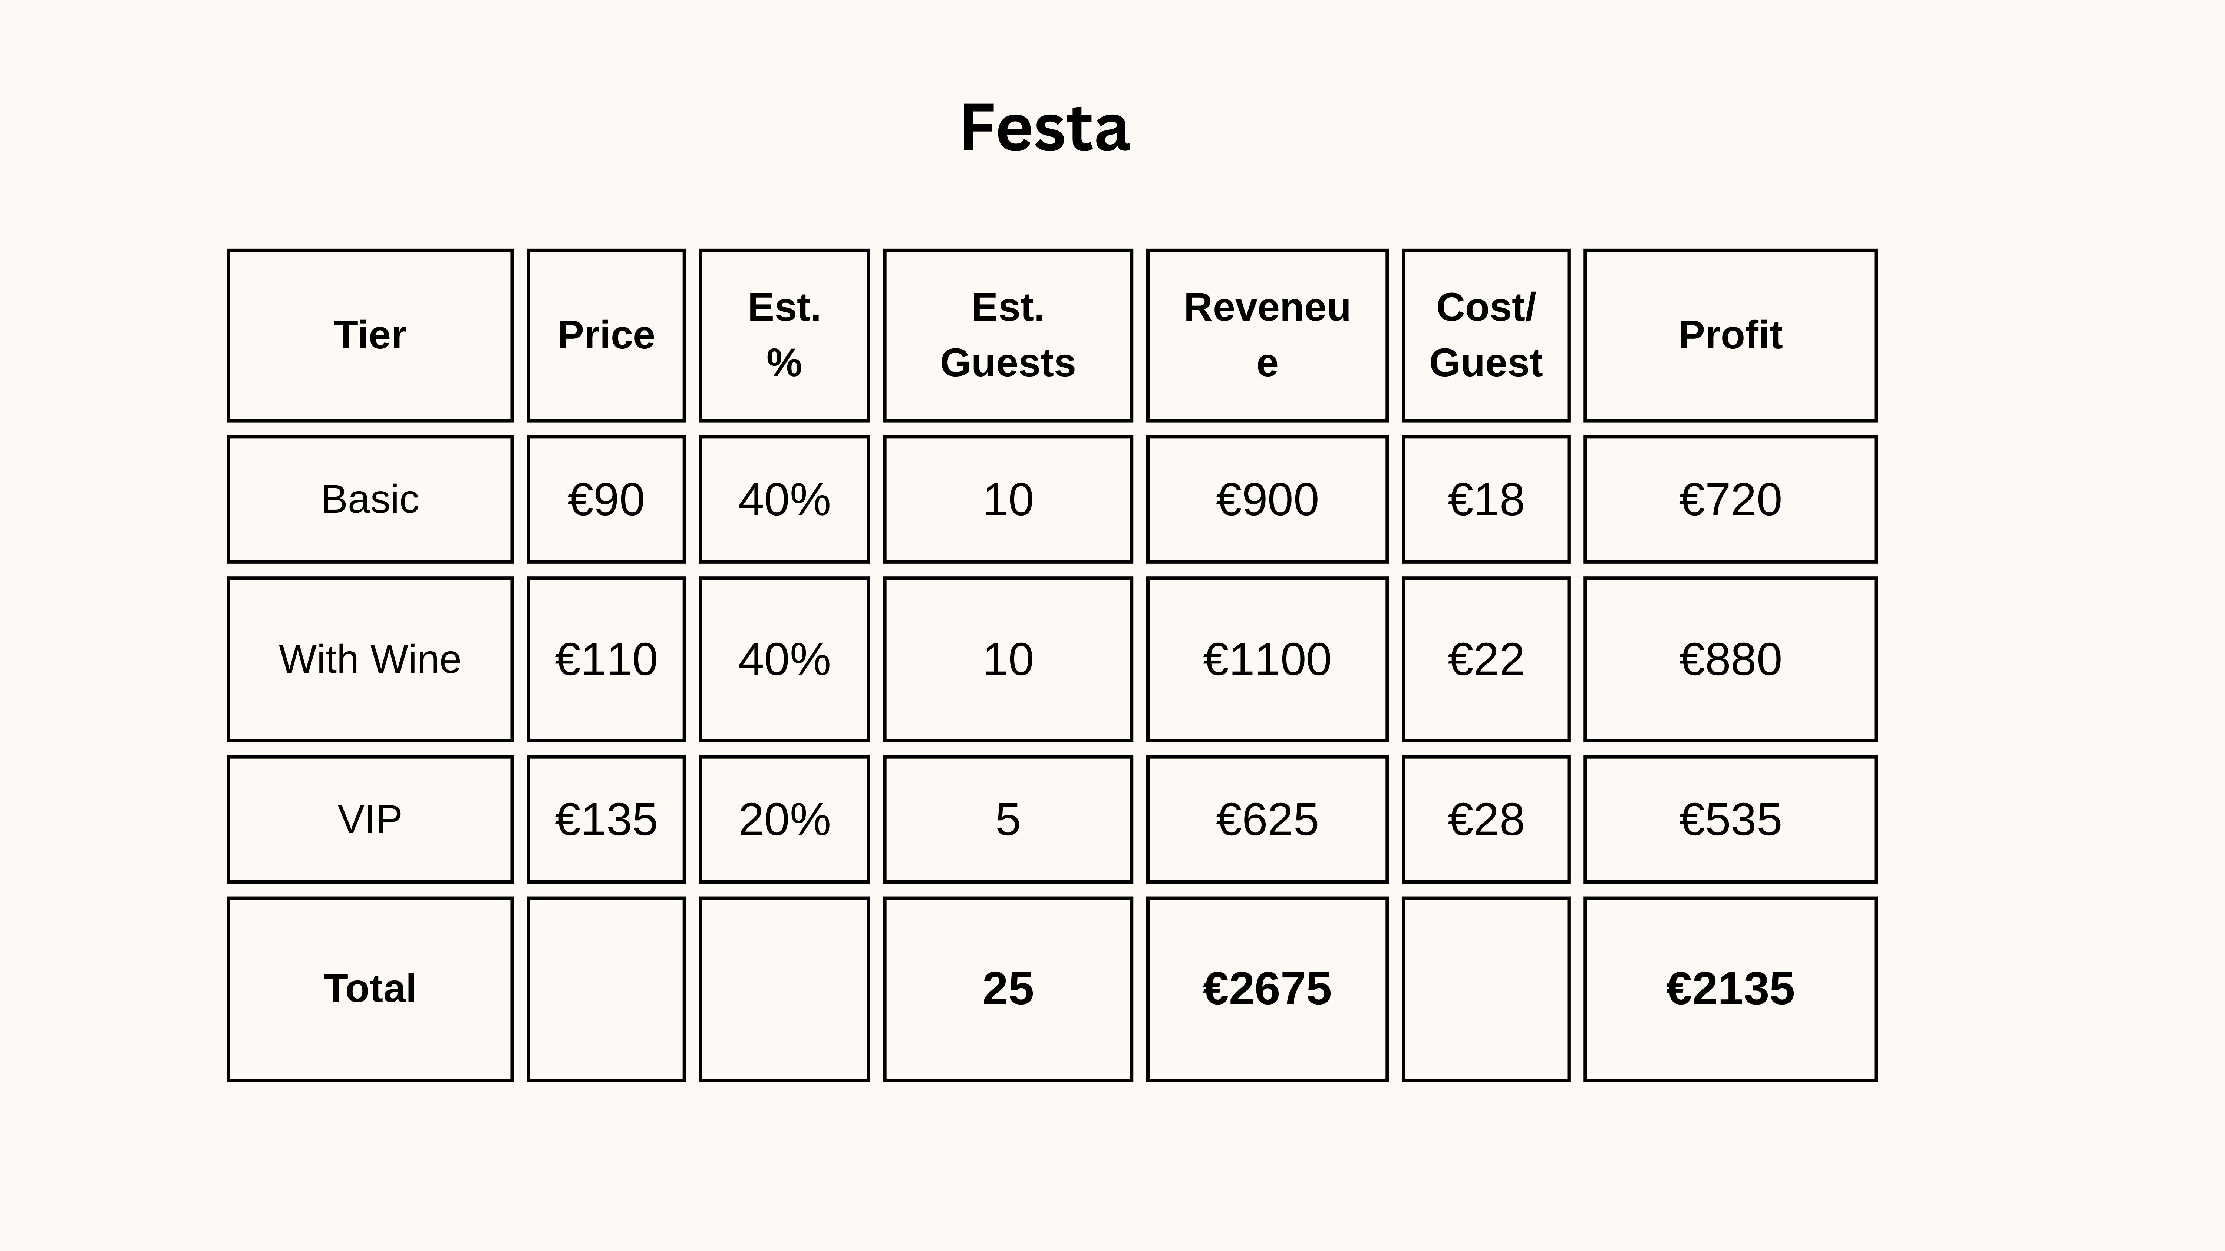Screen dimensions: 2225x1251
Task: Select the Basic tier cell
Action: point(370,499)
